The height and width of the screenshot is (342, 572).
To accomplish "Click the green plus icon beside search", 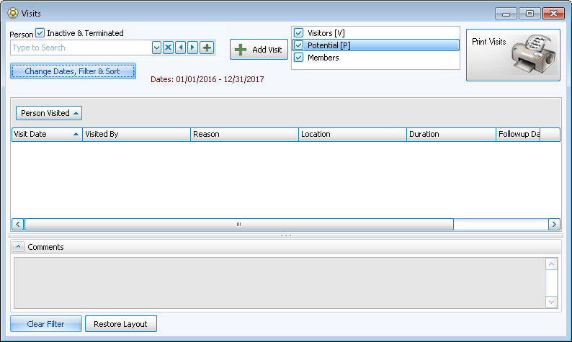I will 207,48.
